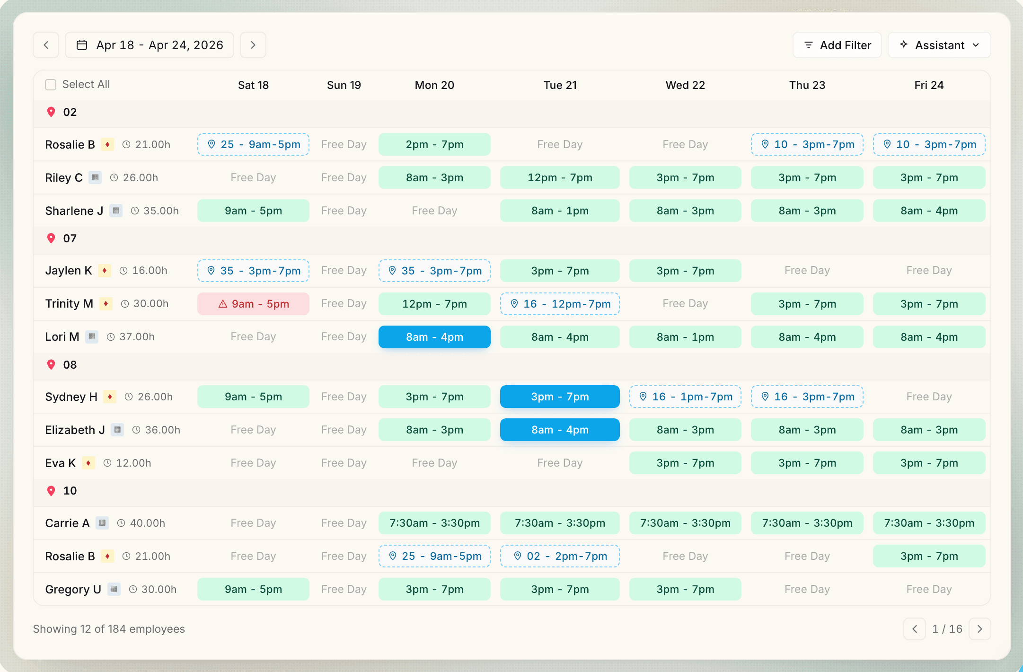Go to previous week with left arrow
The width and height of the screenshot is (1023, 672).
click(46, 45)
